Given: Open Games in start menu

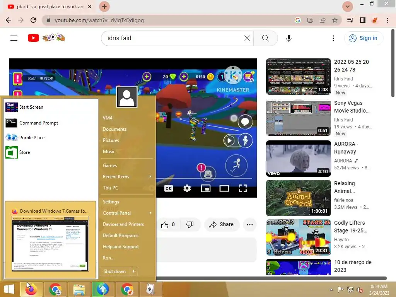Looking at the screenshot, I should [x=110, y=166].
